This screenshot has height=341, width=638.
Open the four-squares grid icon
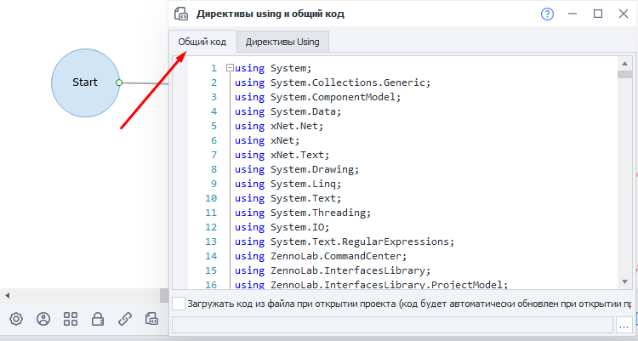click(x=71, y=319)
